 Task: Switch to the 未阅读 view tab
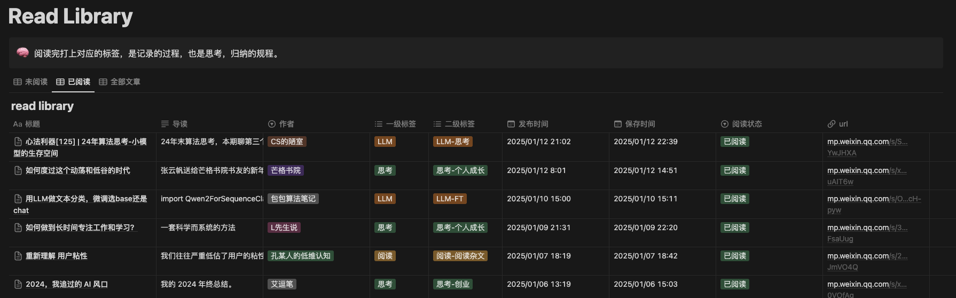coord(31,82)
